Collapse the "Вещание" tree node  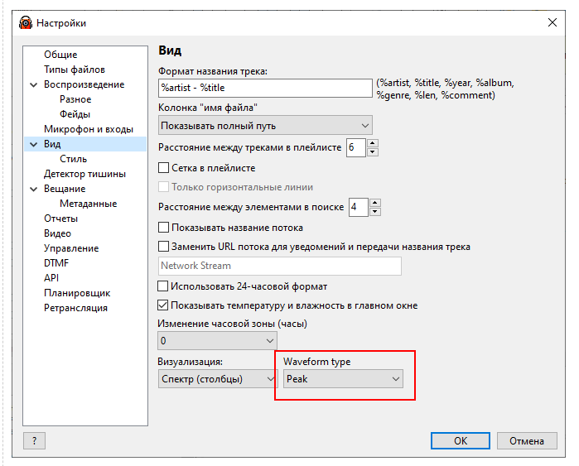[x=33, y=189]
